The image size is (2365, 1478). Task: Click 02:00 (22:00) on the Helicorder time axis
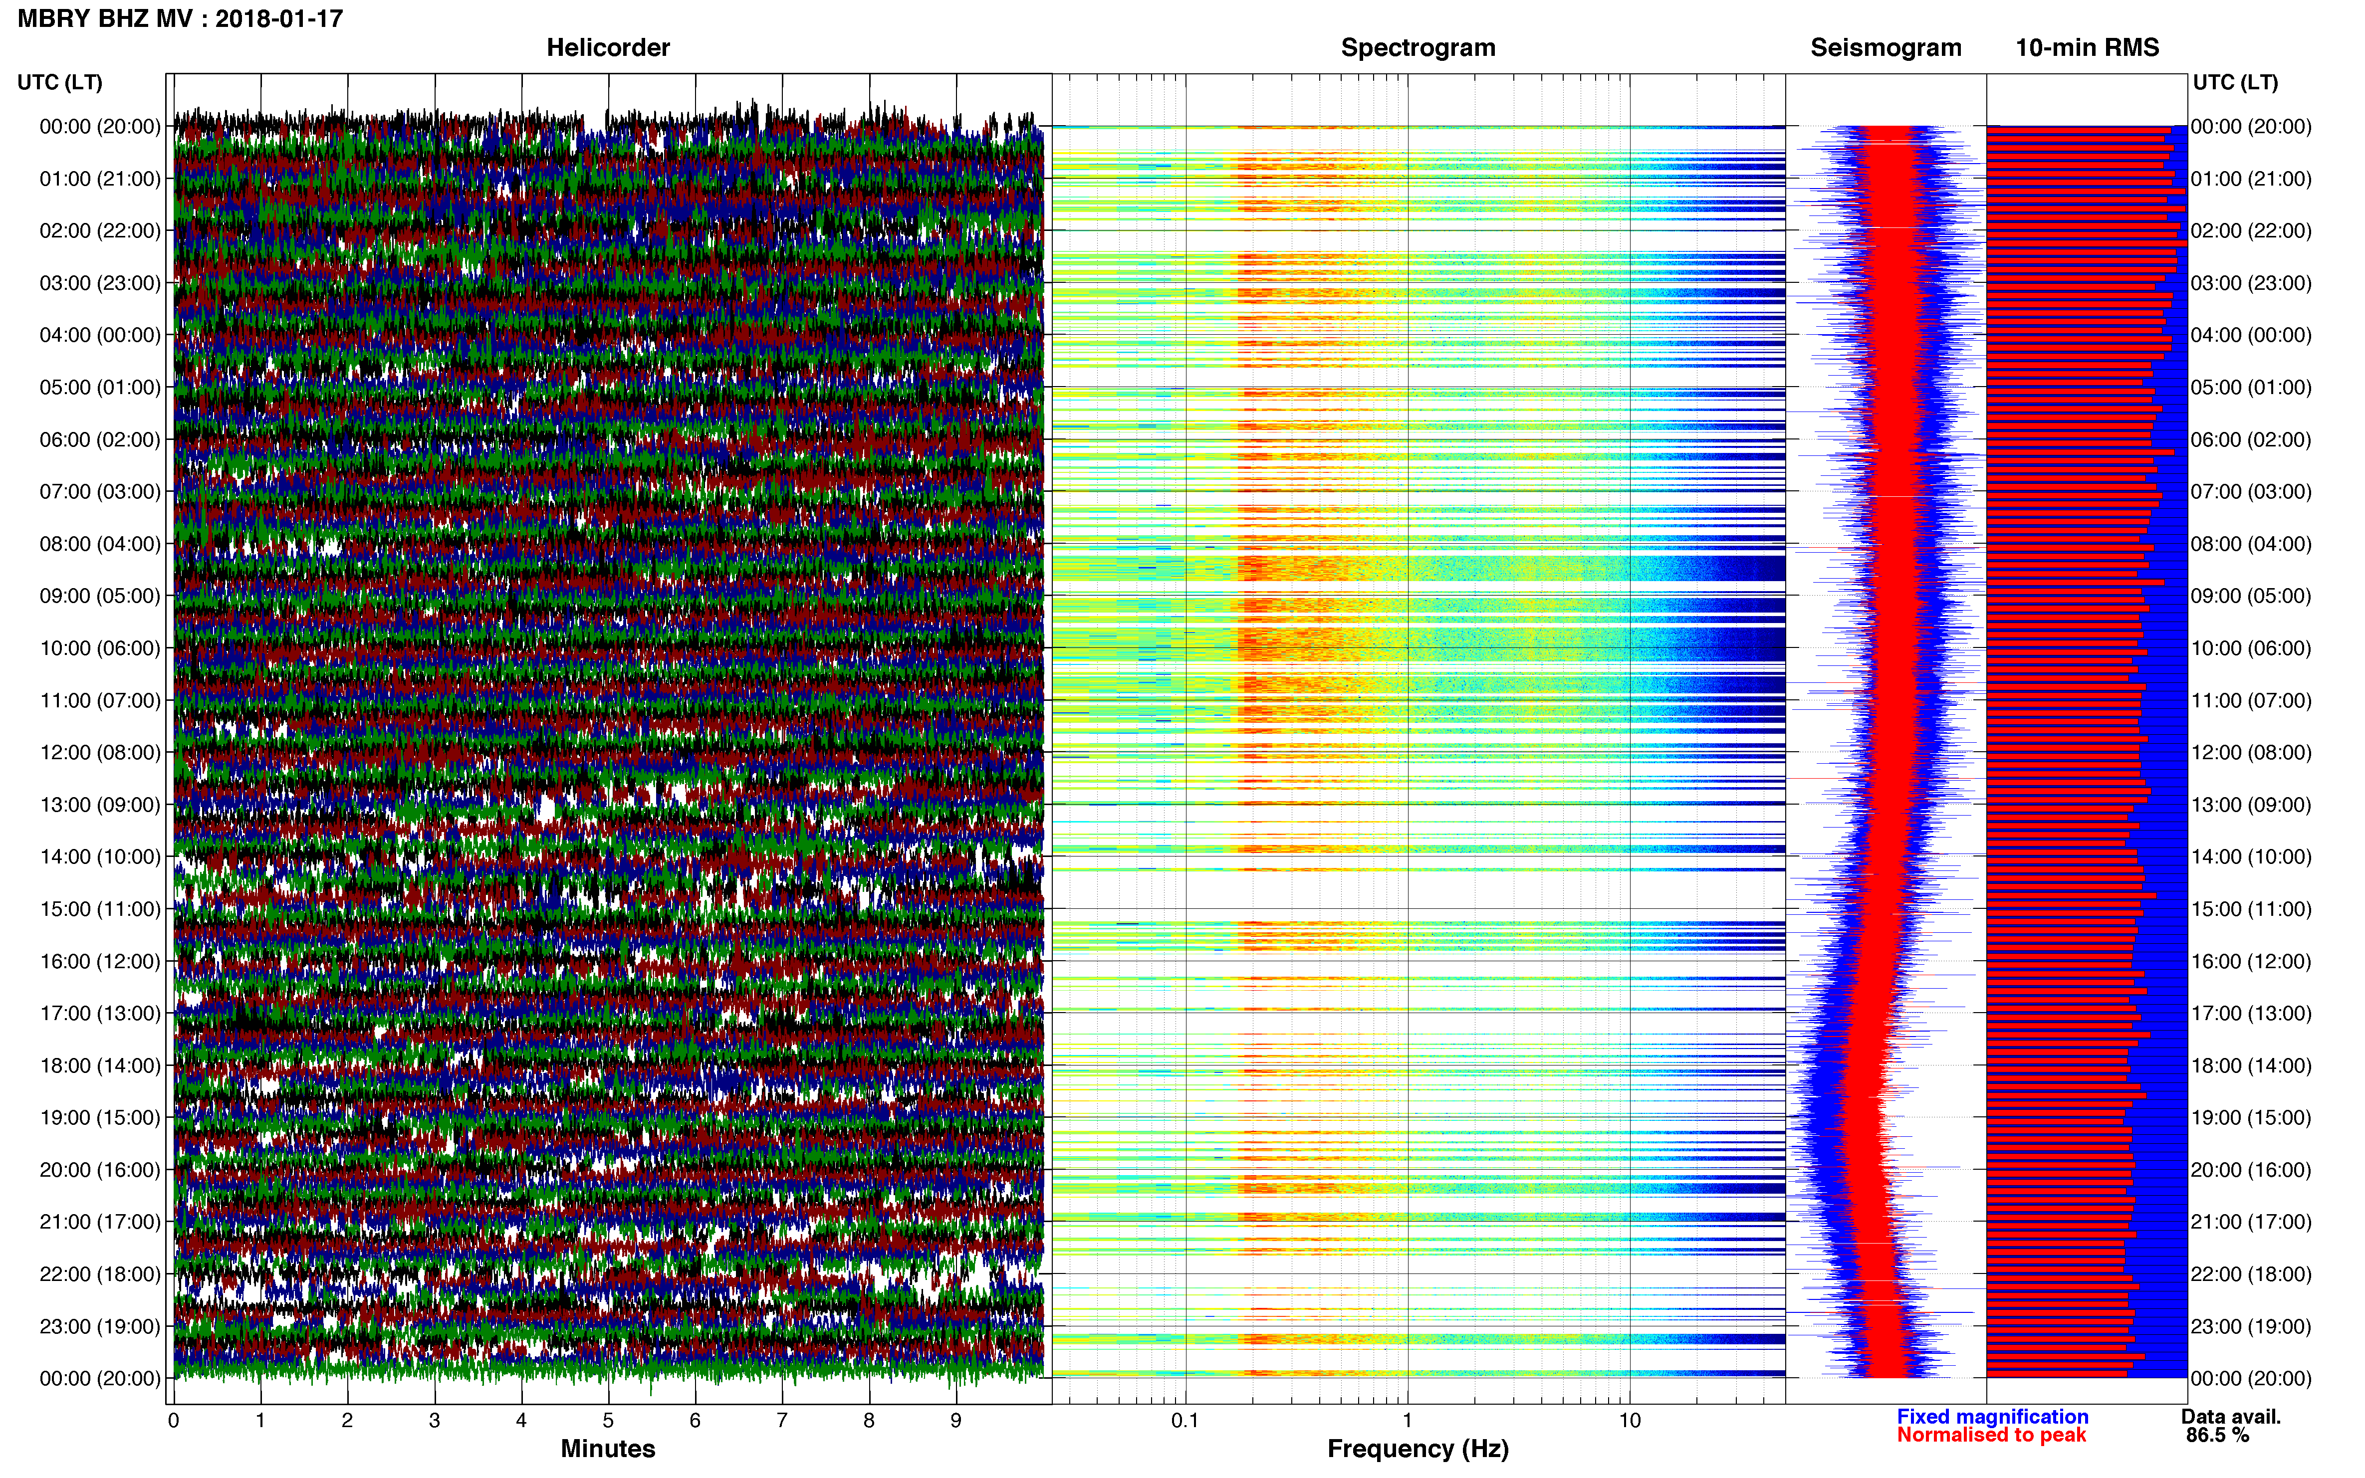pyautogui.click(x=100, y=230)
